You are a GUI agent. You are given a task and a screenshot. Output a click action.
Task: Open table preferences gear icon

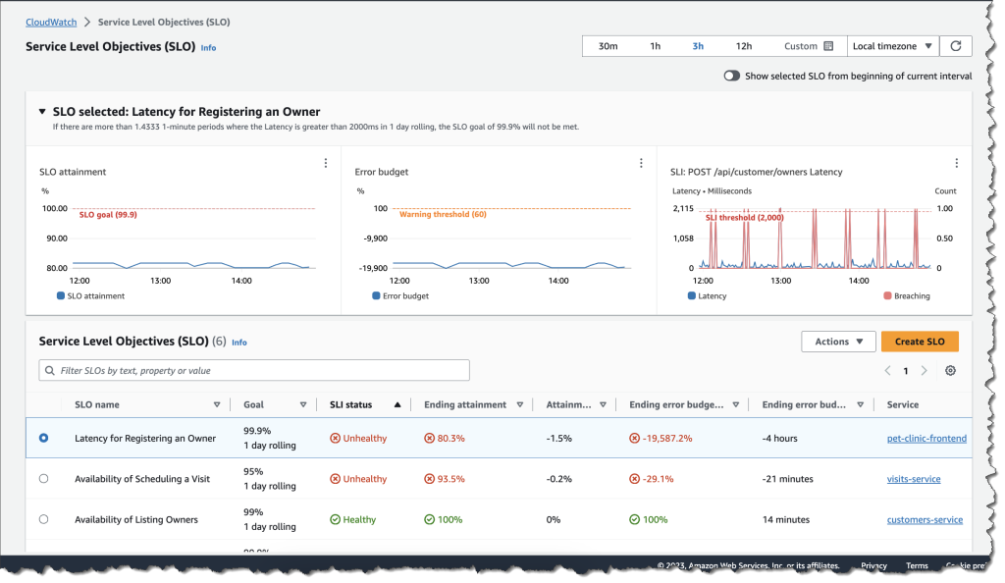click(949, 371)
